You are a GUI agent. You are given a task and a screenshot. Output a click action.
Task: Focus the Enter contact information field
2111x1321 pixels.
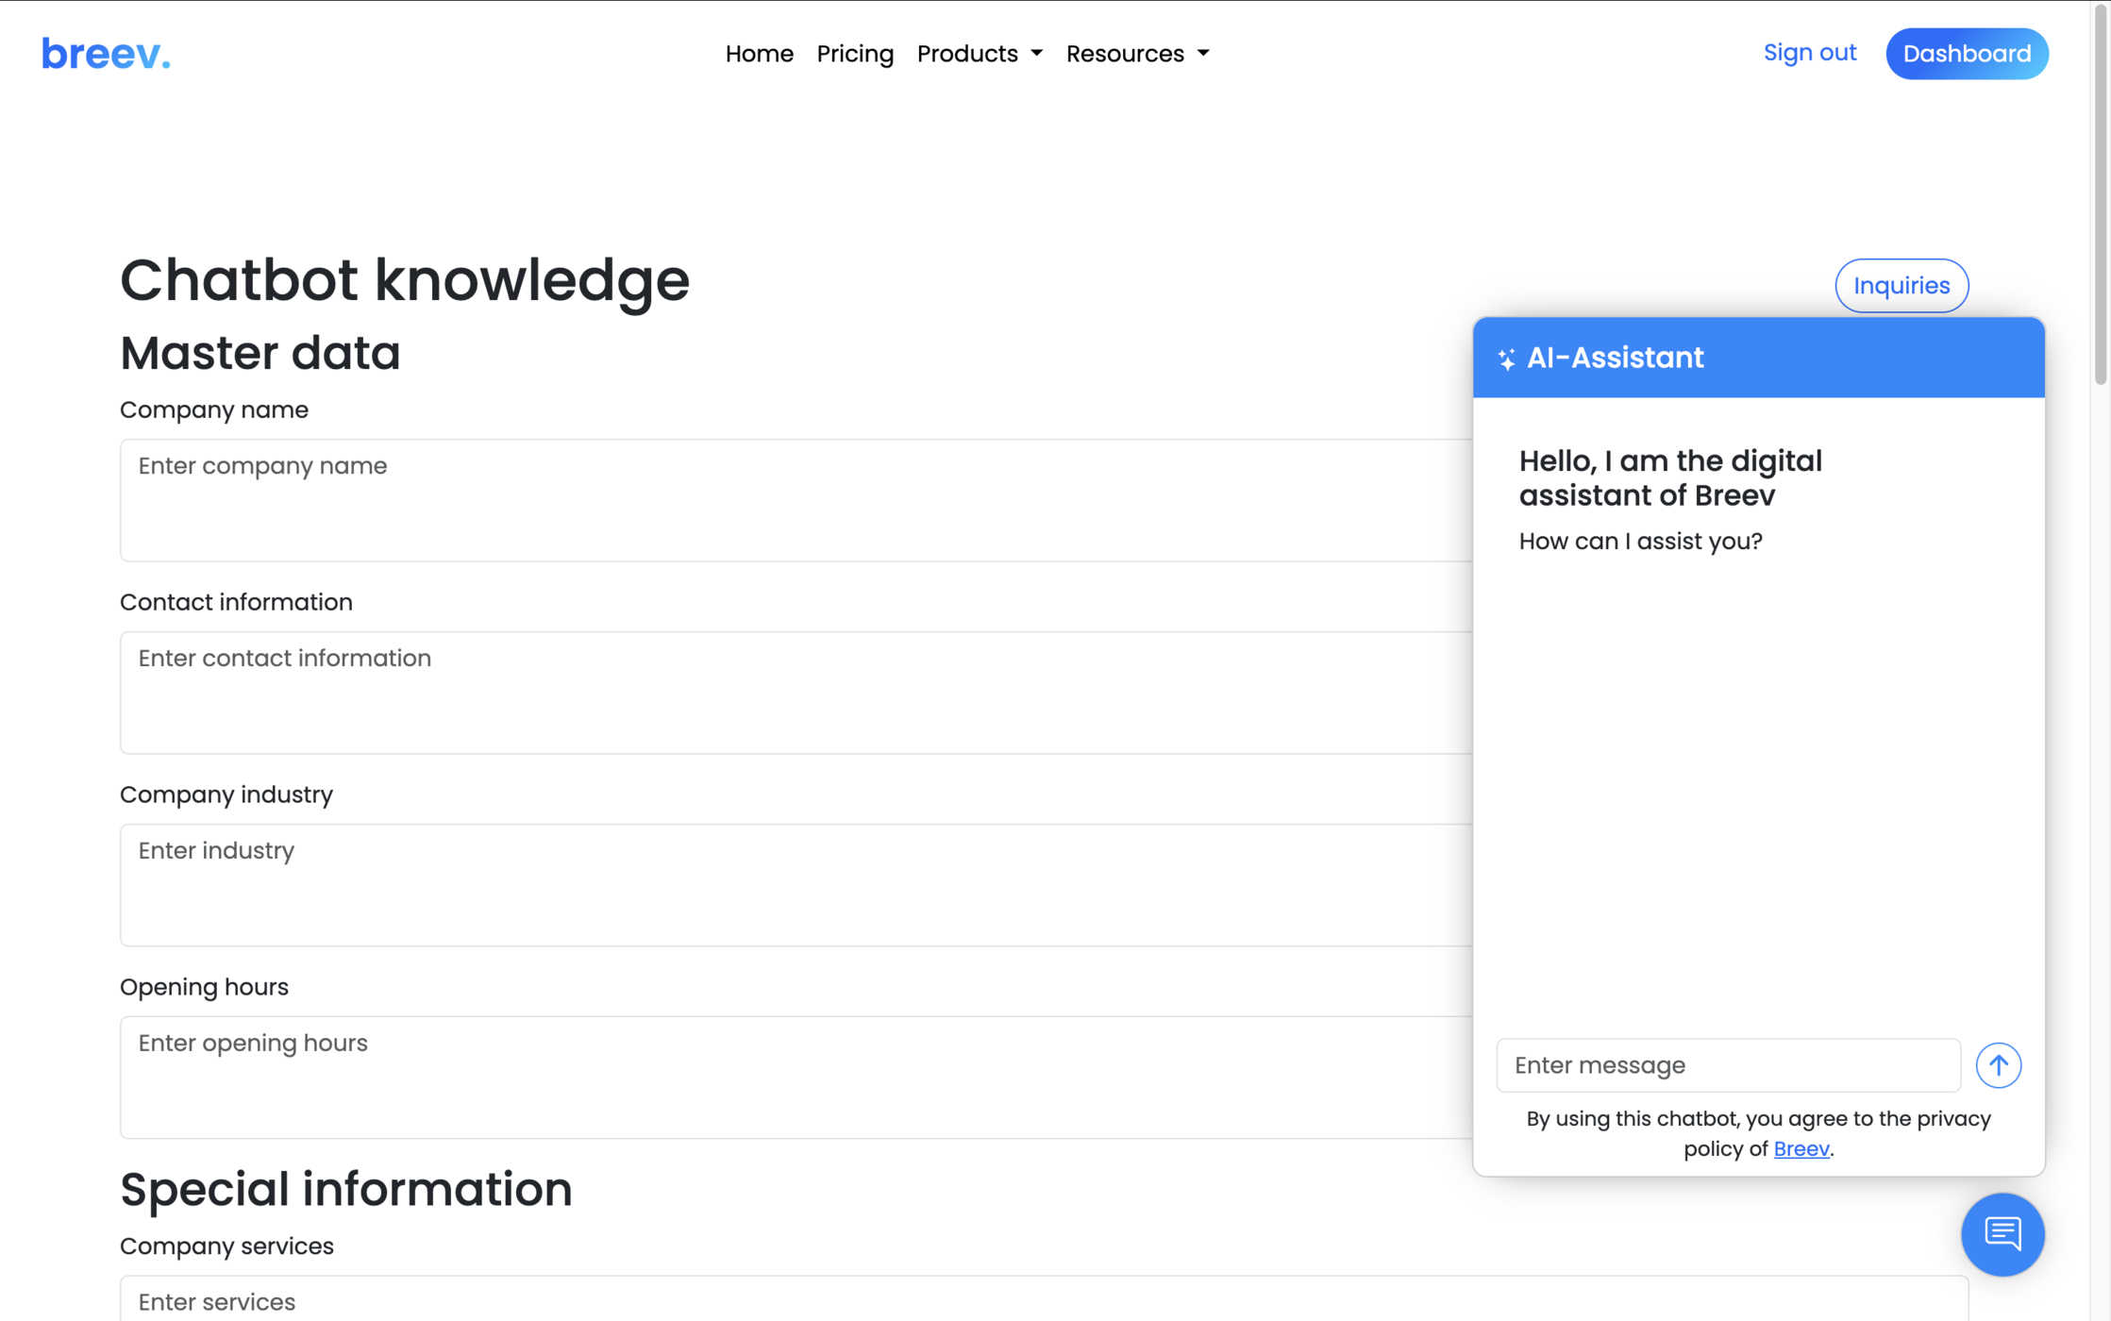[x=796, y=693]
